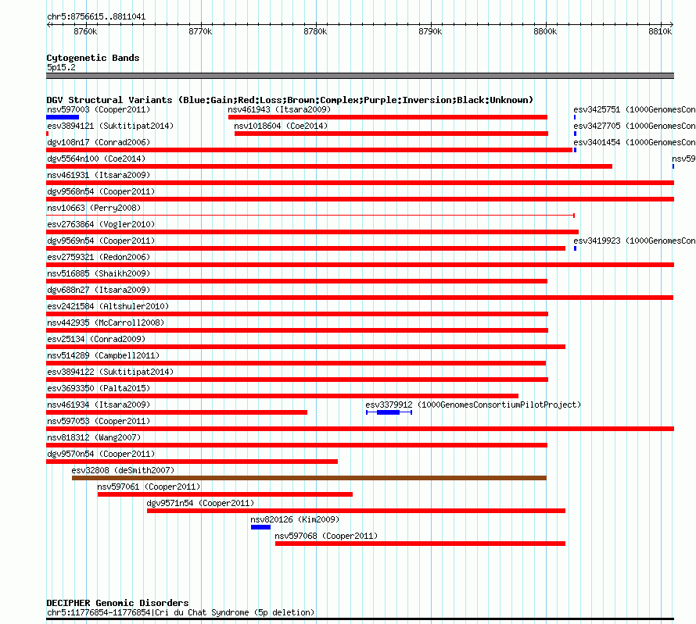The width and height of the screenshot is (696, 624).
Task: Click nsv461931 (Itsara2009) label
Action: [99, 175]
